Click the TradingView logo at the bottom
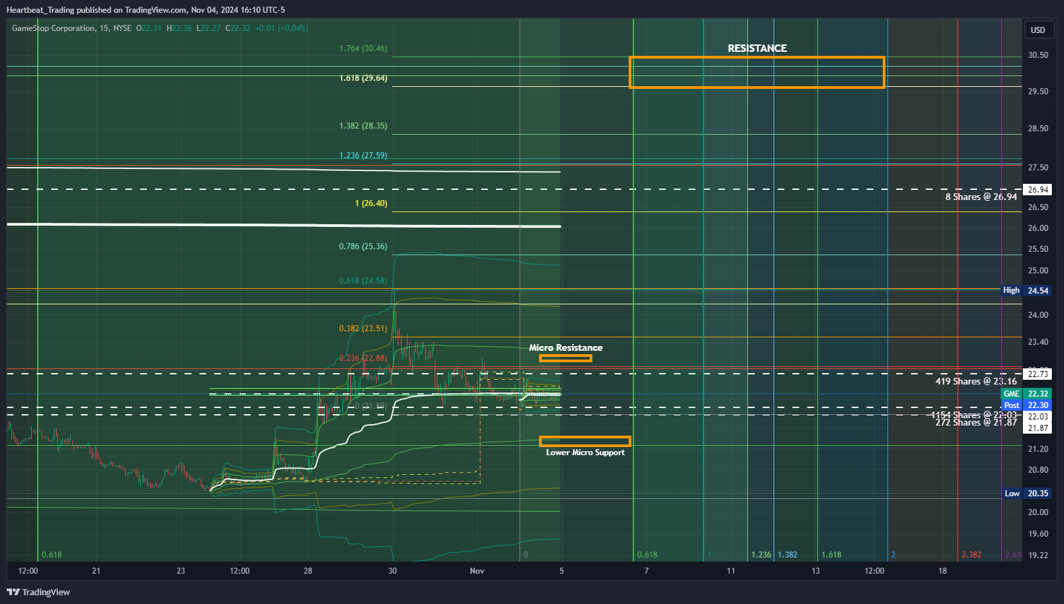1064x604 pixels. pyautogui.click(x=38, y=592)
